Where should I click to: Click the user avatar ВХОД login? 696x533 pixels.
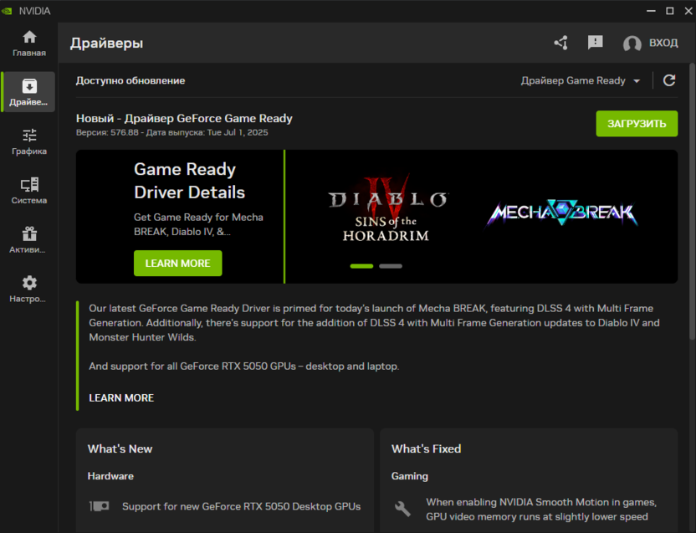pyautogui.click(x=651, y=43)
